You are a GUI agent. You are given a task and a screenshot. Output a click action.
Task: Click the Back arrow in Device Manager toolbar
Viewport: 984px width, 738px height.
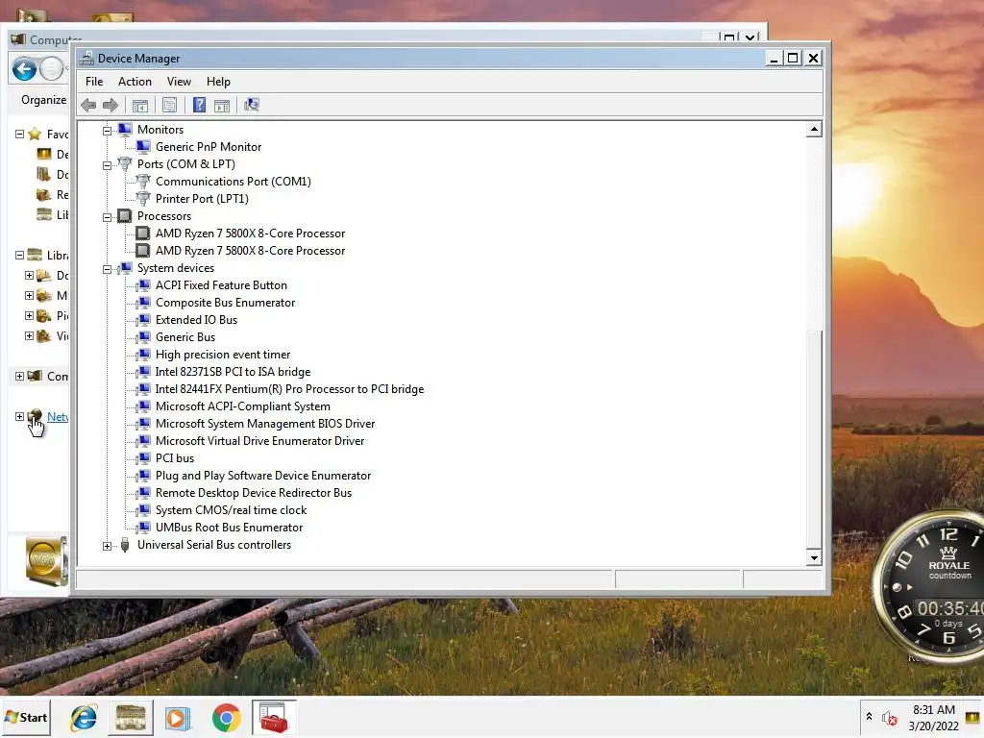(88, 106)
